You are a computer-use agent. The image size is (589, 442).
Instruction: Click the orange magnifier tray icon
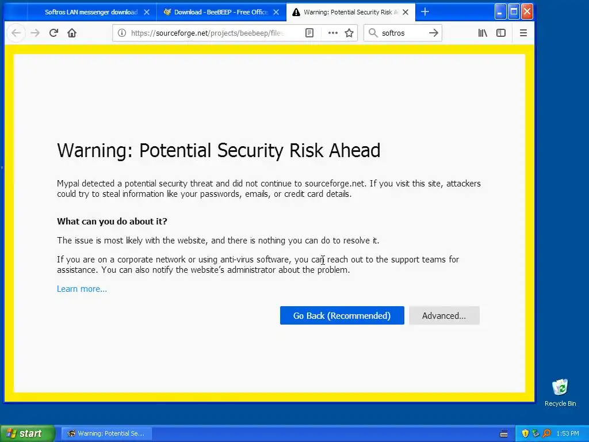click(x=546, y=433)
